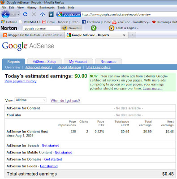
Task: Click the $0.59 total earnings value
Action: tap(147, 132)
